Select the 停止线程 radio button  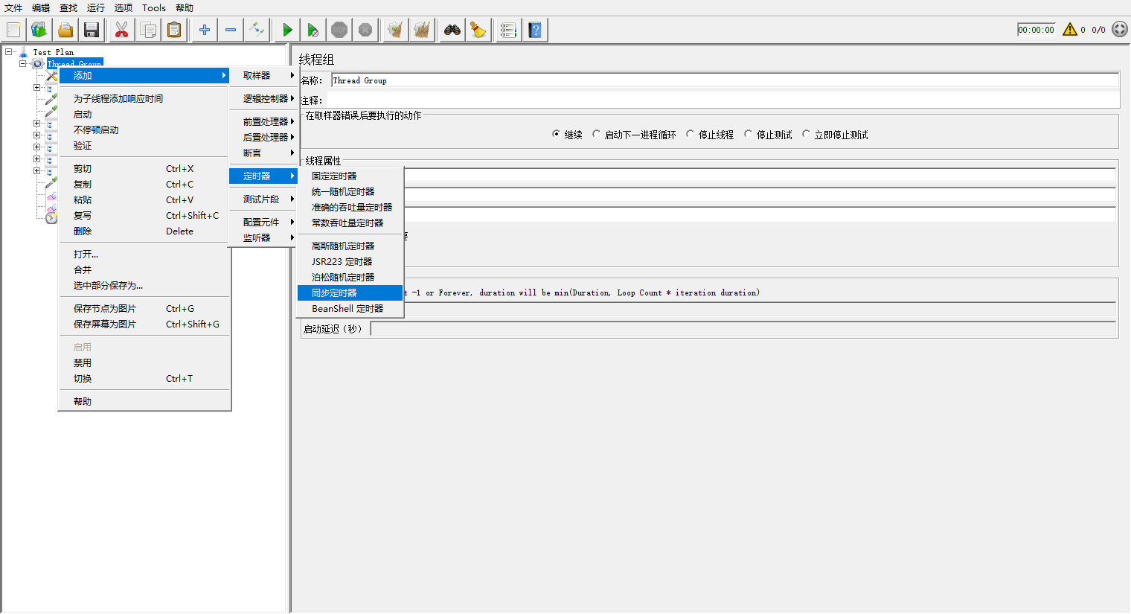click(690, 135)
